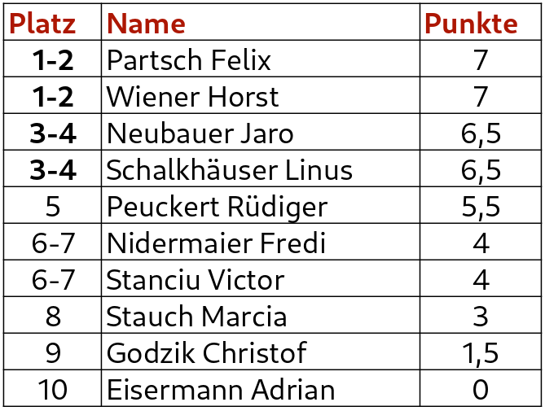Viewport: 545px width, 411px height.
Task: Select the Schalkhäuser Linus cell
Action: click(230, 170)
